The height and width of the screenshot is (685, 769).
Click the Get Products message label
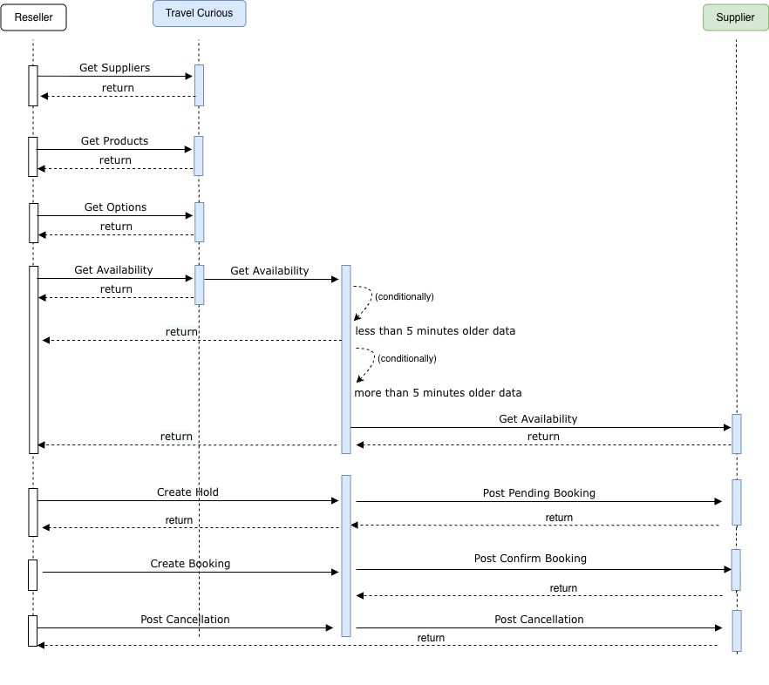pos(114,141)
